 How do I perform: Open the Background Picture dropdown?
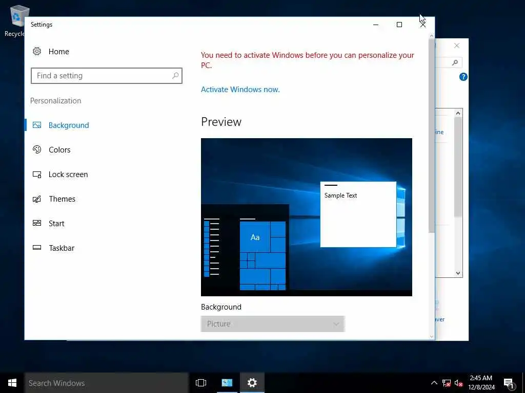[273, 324]
